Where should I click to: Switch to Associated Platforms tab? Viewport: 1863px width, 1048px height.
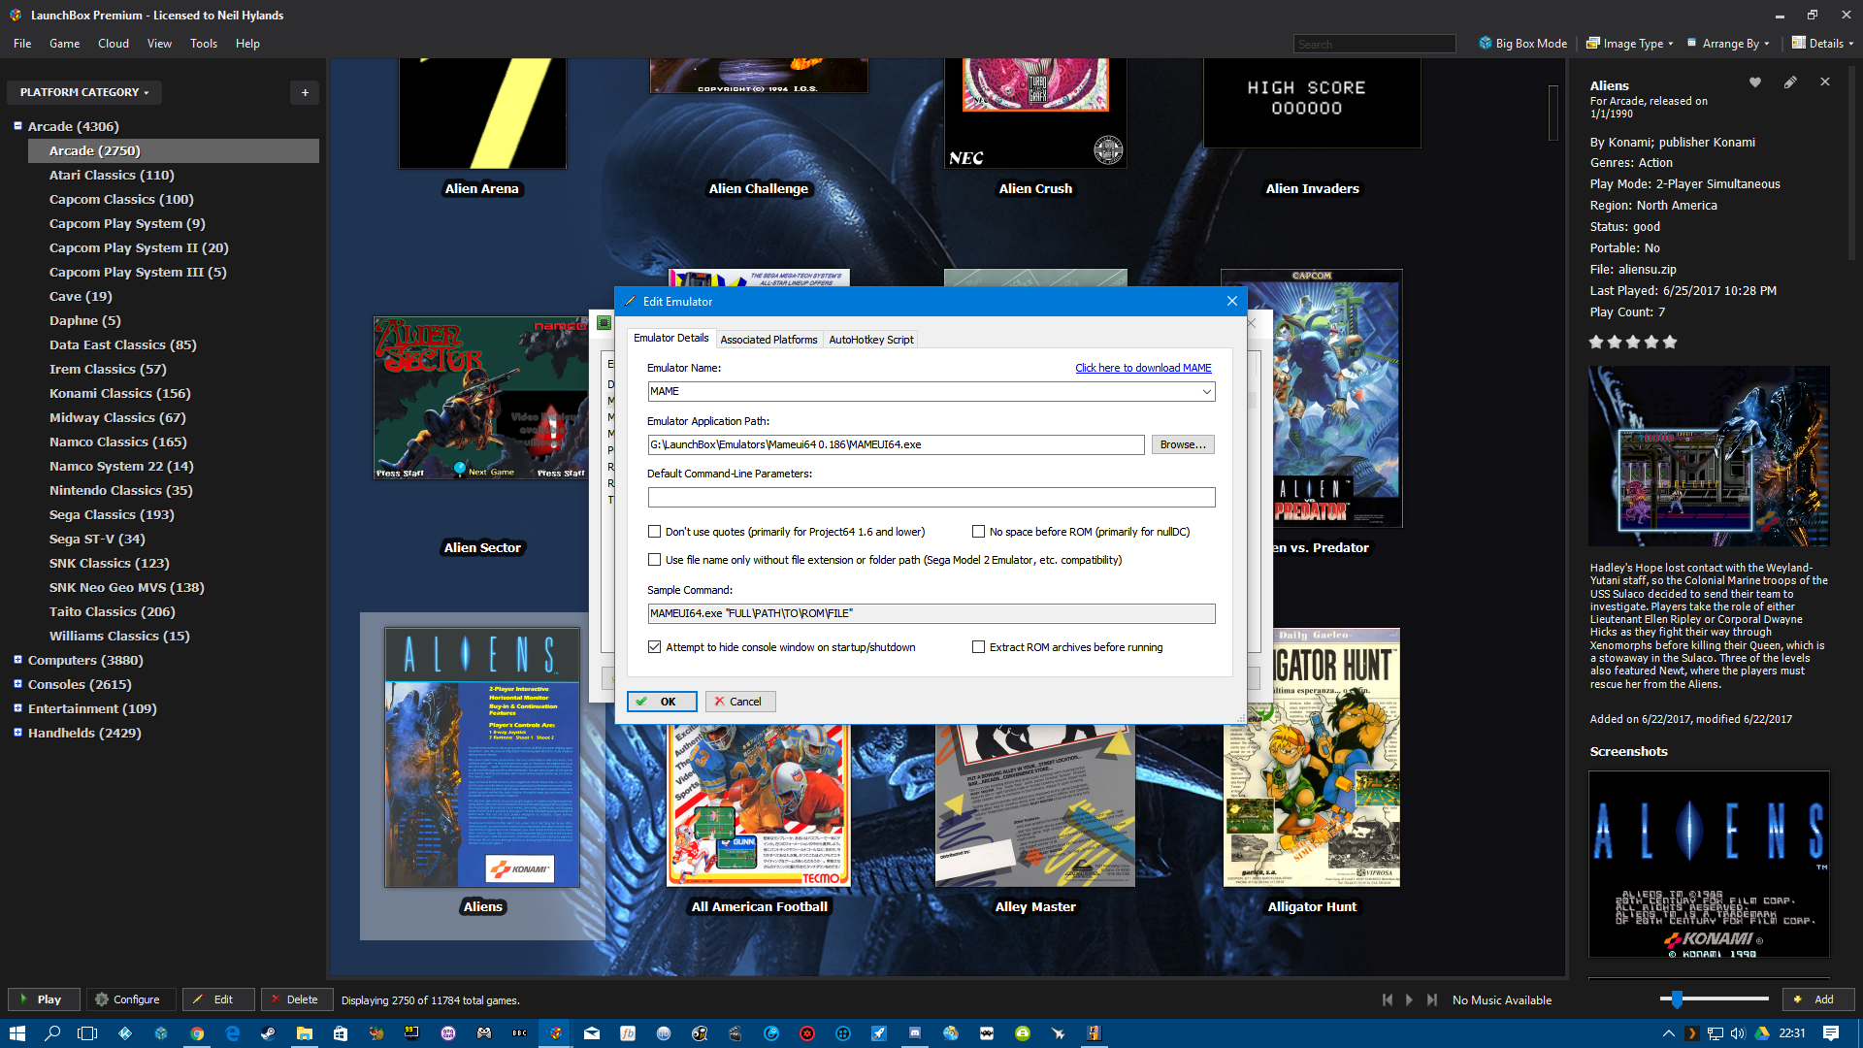(x=768, y=340)
